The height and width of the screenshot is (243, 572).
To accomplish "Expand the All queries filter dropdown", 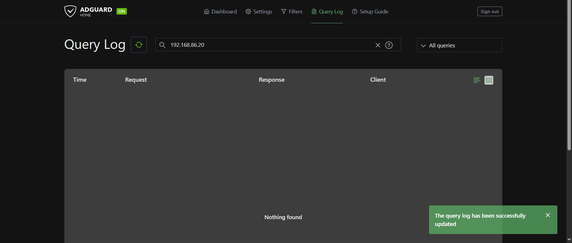I will [x=459, y=45].
